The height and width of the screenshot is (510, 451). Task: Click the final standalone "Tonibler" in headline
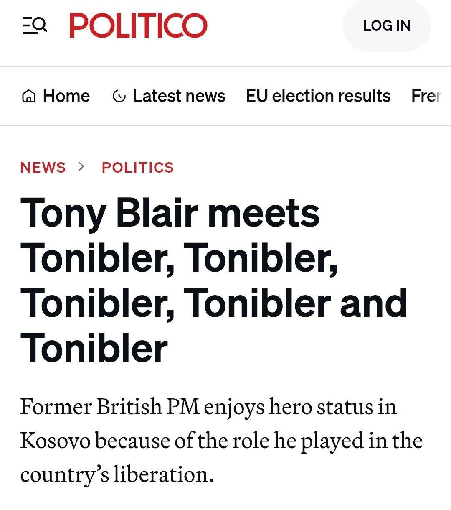coord(94,348)
